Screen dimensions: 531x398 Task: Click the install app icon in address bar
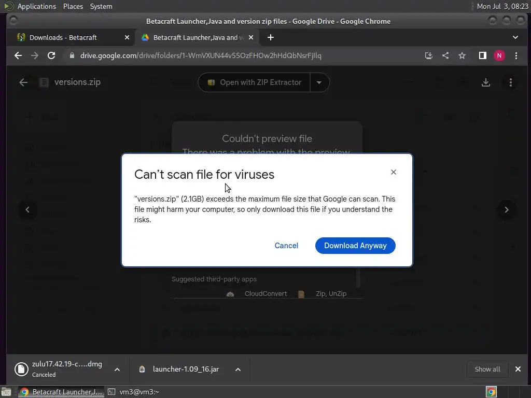429,56
